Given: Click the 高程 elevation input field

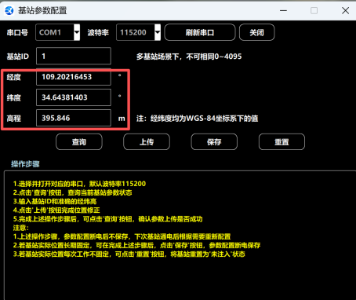Looking at the screenshot, I should [x=74, y=118].
